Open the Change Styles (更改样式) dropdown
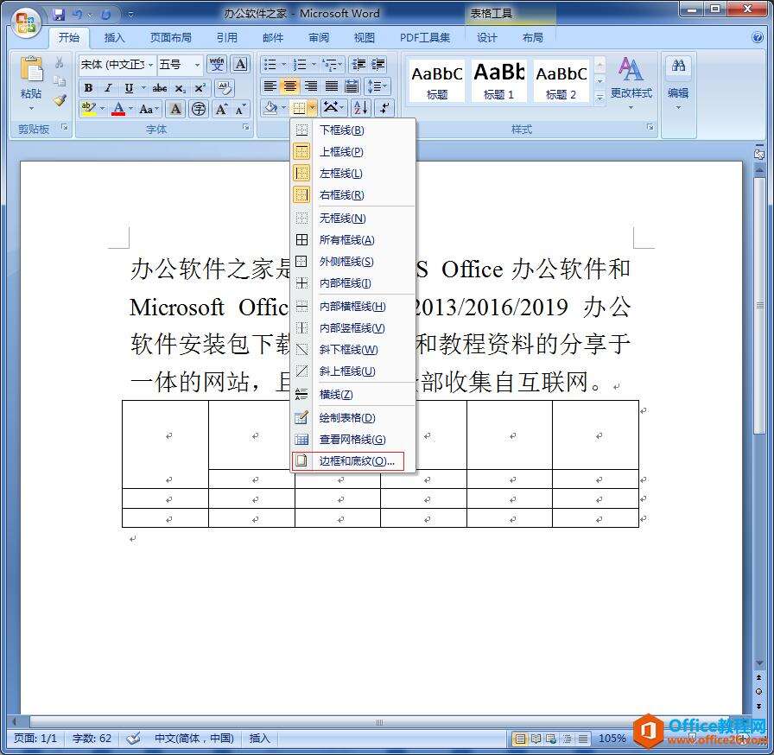This screenshot has height=755, width=774. point(631,83)
